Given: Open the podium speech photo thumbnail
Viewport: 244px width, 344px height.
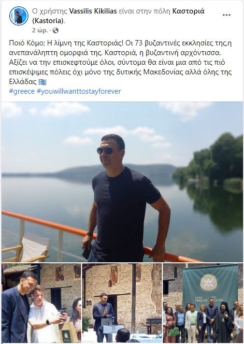Looking at the screenshot, I should (x=122, y=303).
